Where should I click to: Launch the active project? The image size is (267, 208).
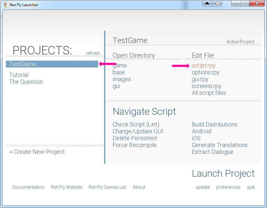click(x=223, y=173)
